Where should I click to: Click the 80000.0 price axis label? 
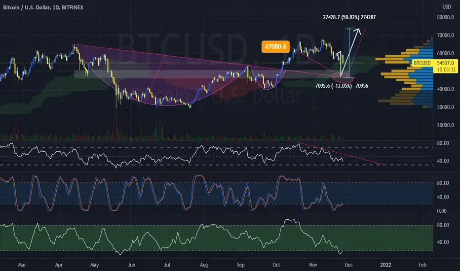click(445, 17)
